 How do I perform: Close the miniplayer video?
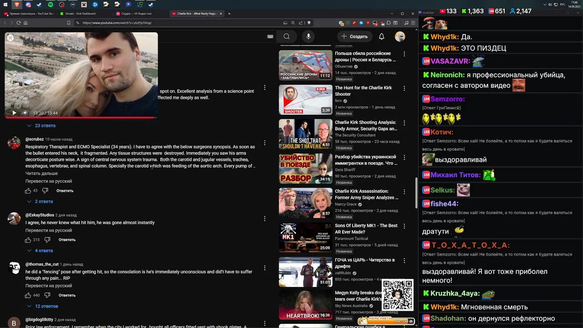tap(10, 38)
